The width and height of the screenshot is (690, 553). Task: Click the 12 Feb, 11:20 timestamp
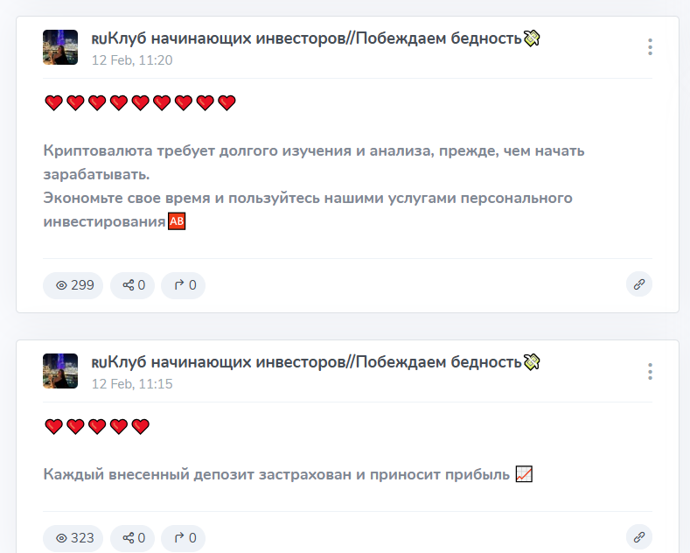click(x=132, y=60)
